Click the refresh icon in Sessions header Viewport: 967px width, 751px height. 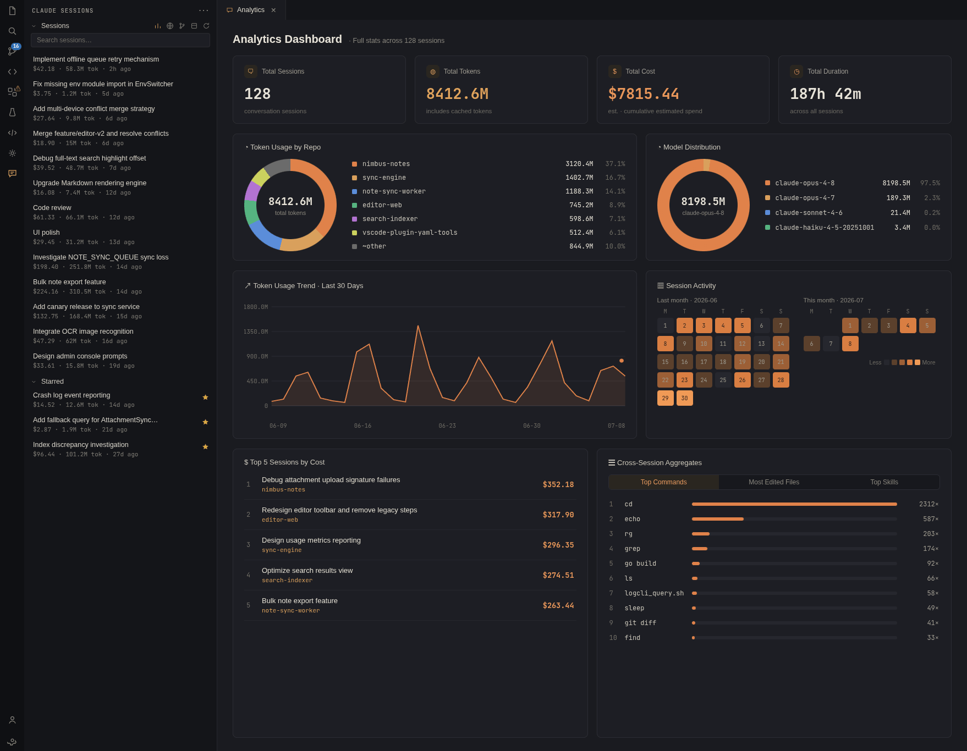coord(206,26)
